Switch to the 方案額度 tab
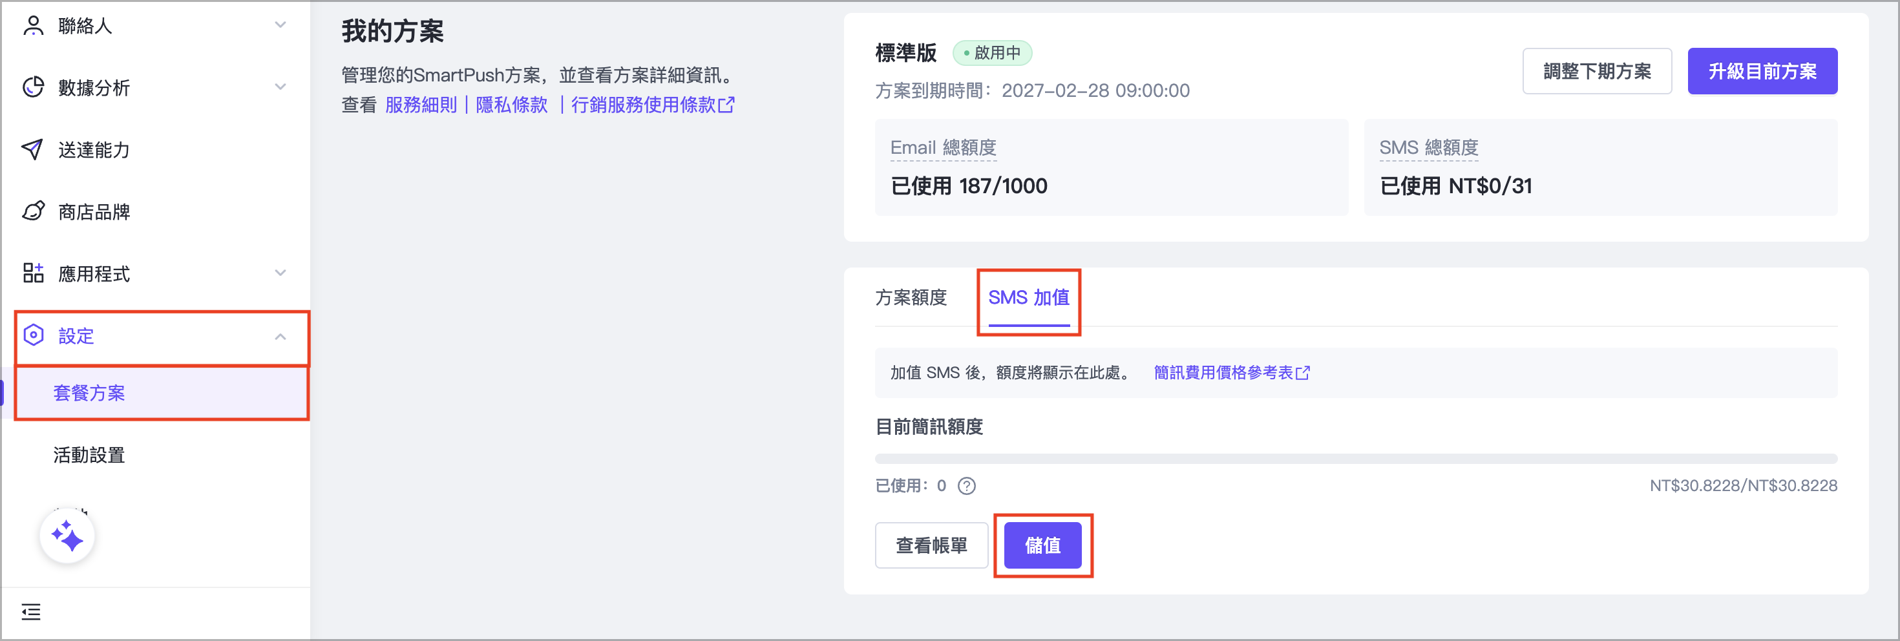This screenshot has height=641, width=1900. (911, 297)
